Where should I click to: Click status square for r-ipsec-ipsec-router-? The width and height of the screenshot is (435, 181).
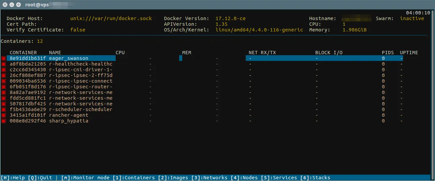click(x=4, y=87)
